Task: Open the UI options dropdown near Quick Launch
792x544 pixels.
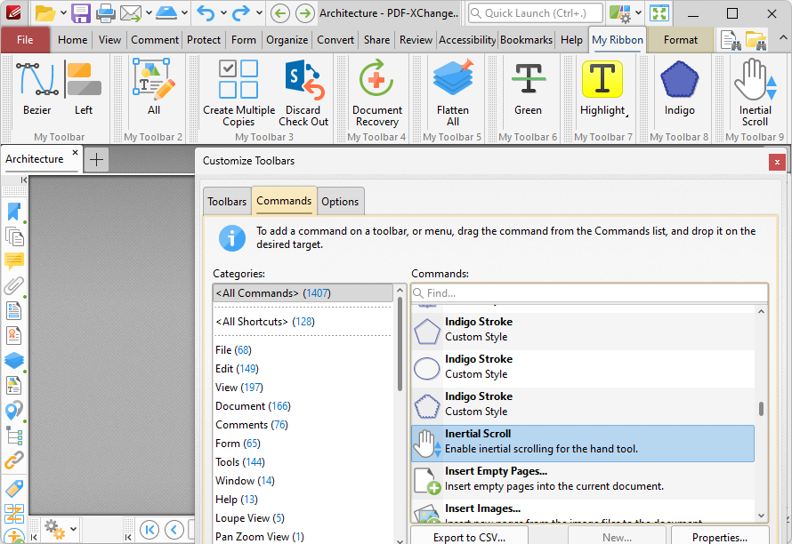Action: 638,12
